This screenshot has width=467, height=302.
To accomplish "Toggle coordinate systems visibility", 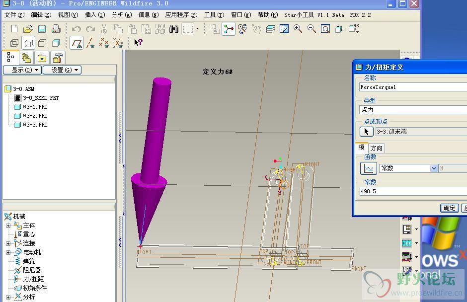I will (118, 43).
